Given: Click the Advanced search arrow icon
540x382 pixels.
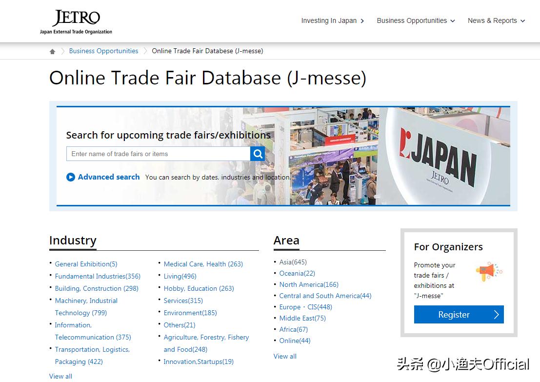Looking at the screenshot, I should pyautogui.click(x=71, y=177).
